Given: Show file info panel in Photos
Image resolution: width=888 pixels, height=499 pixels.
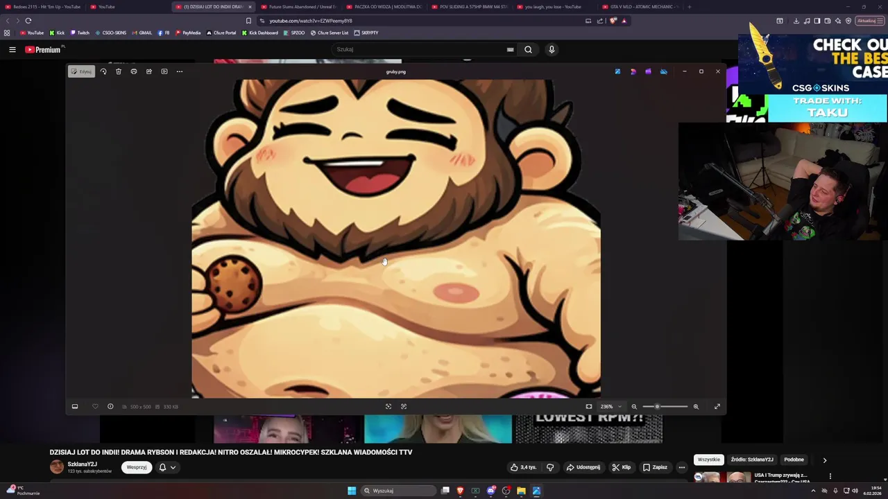Looking at the screenshot, I should 110,407.
